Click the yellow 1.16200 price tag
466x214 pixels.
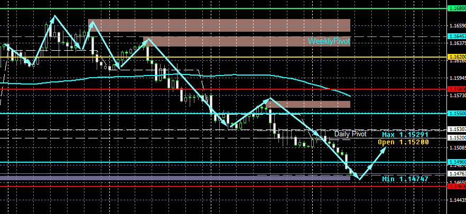click(457, 57)
